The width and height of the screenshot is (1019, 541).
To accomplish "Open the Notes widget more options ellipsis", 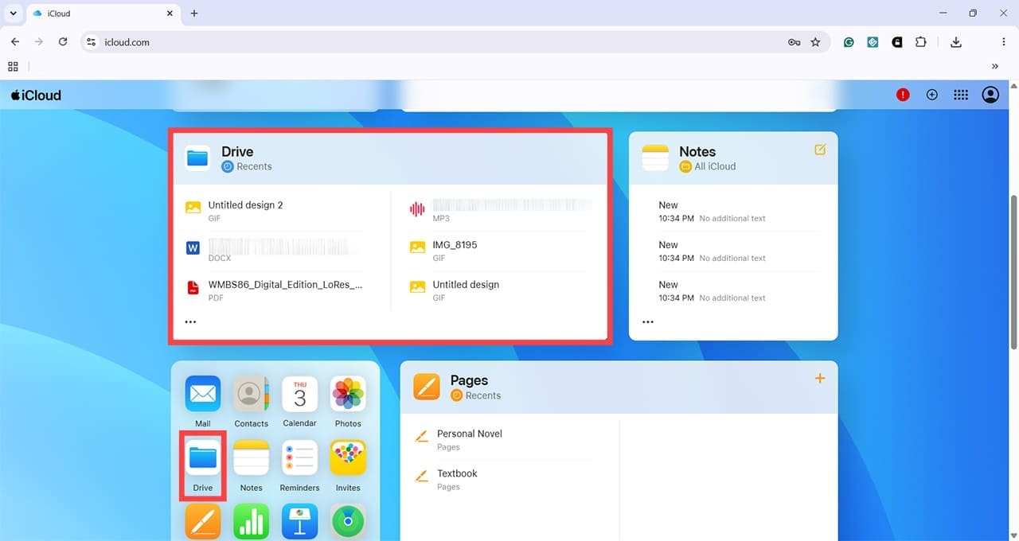I will tap(648, 322).
